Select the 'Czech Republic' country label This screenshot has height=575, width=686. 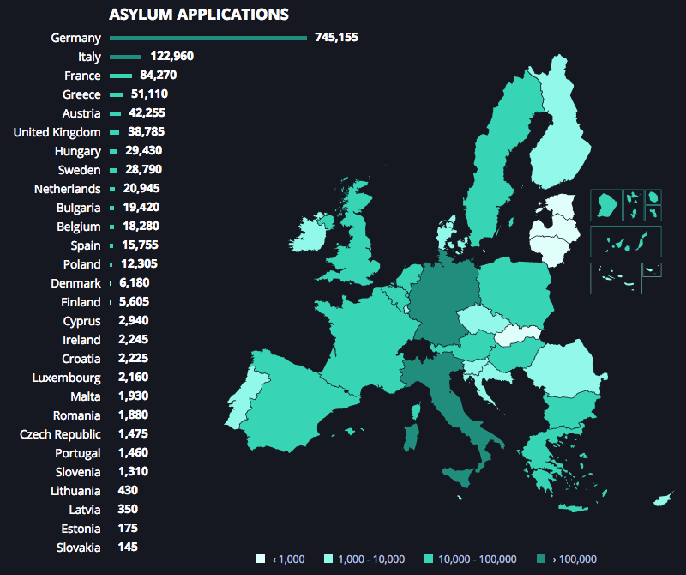60,434
